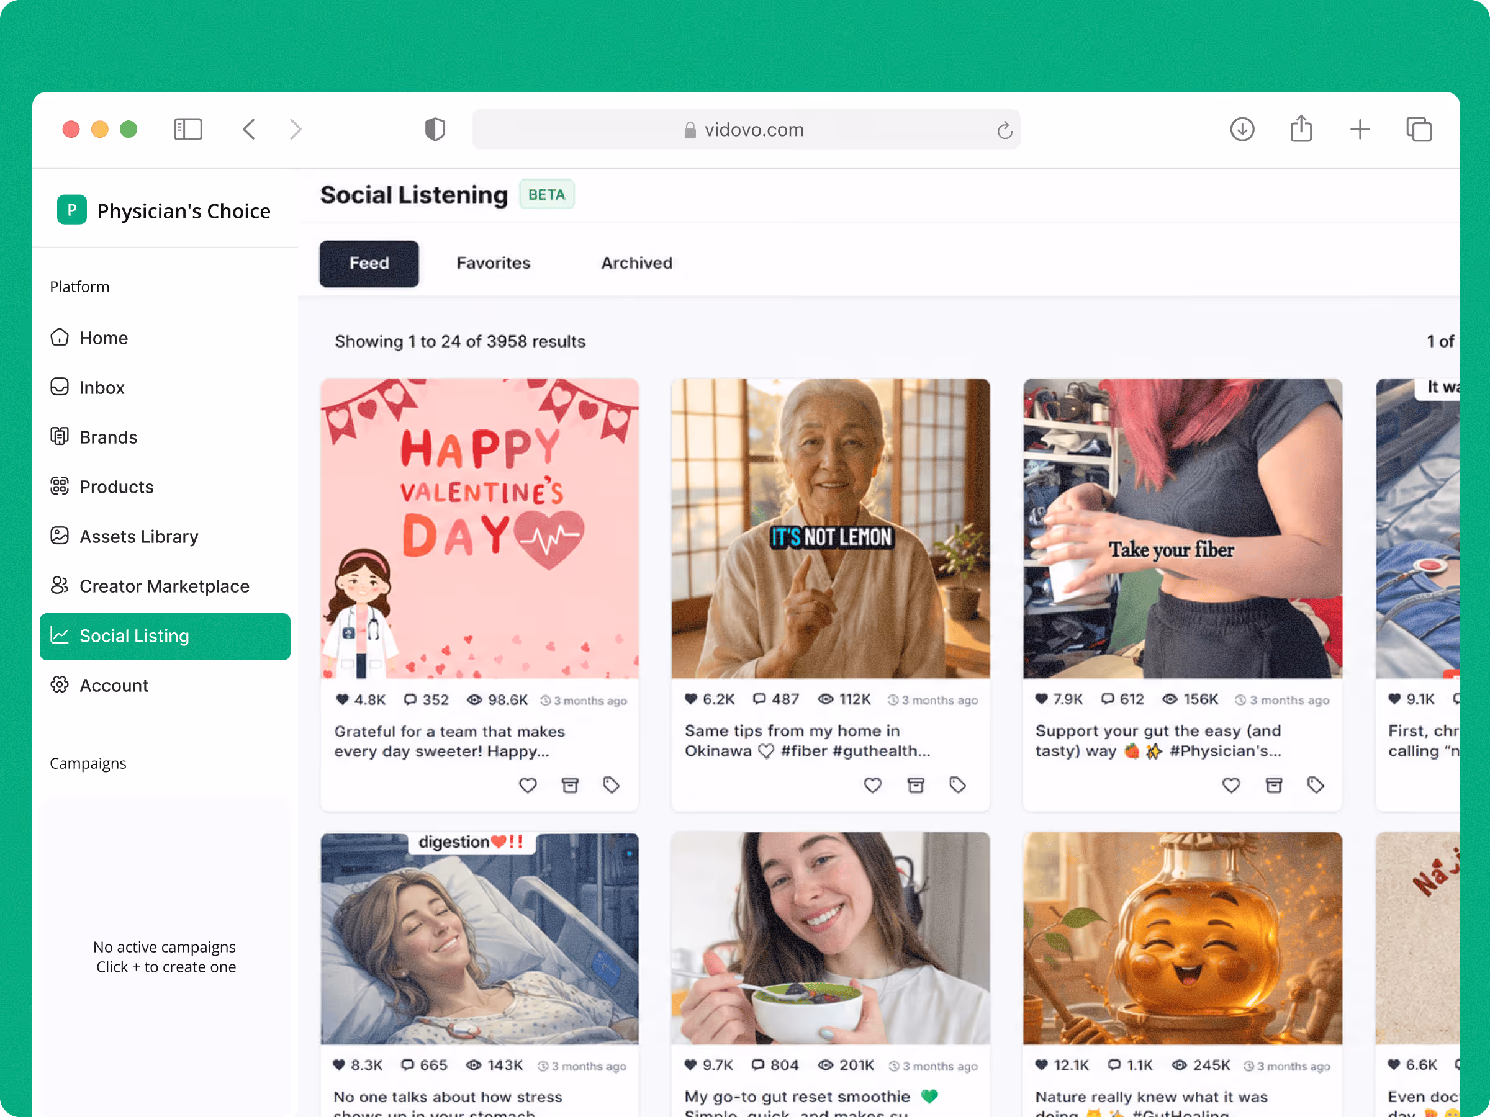Click the 'Grateful for a team' caption
This screenshot has height=1117, width=1490.
click(449, 742)
